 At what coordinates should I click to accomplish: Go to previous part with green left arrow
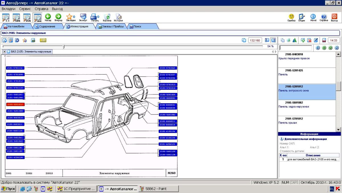pyautogui.click(x=324, y=48)
